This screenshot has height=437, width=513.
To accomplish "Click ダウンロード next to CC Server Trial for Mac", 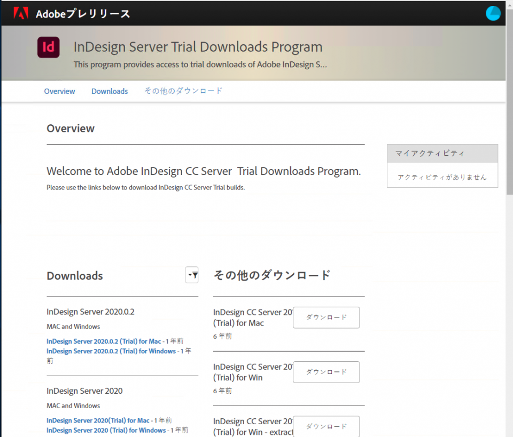I will pos(326,317).
